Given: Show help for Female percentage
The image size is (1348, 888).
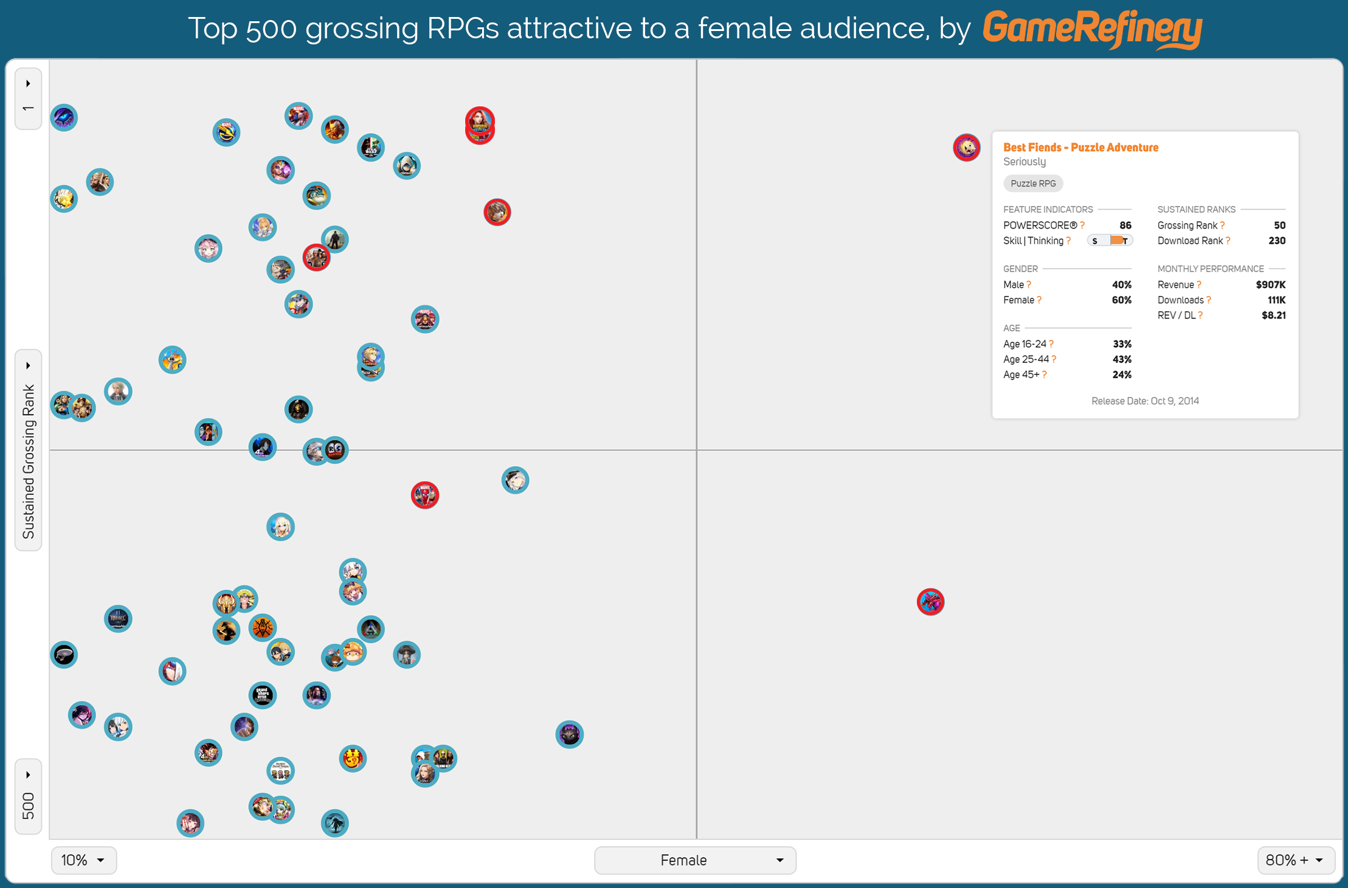Looking at the screenshot, I should tap(1039, 300).
